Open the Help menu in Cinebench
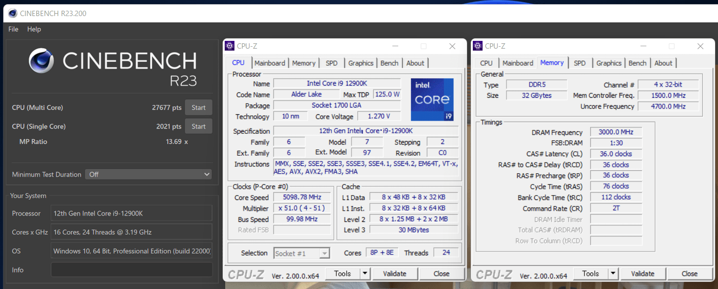Image resolution: width=718 pixels, height=289 pixels. pyautogui.click(x=34, y=29)
